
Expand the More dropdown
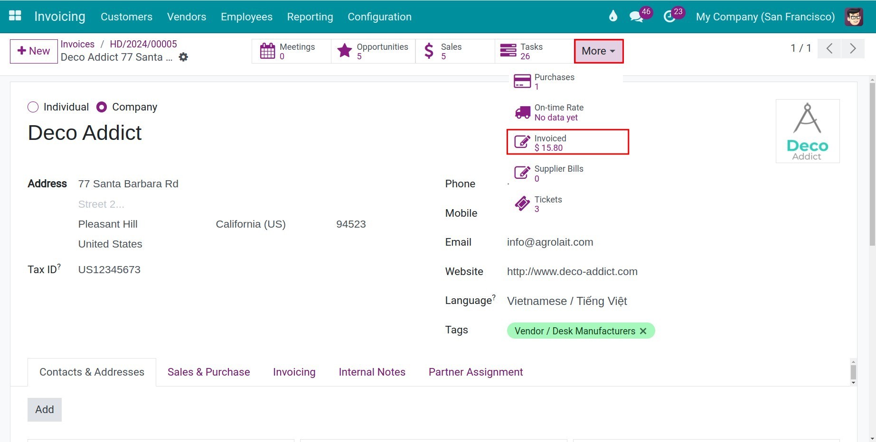tap(598, 51)
